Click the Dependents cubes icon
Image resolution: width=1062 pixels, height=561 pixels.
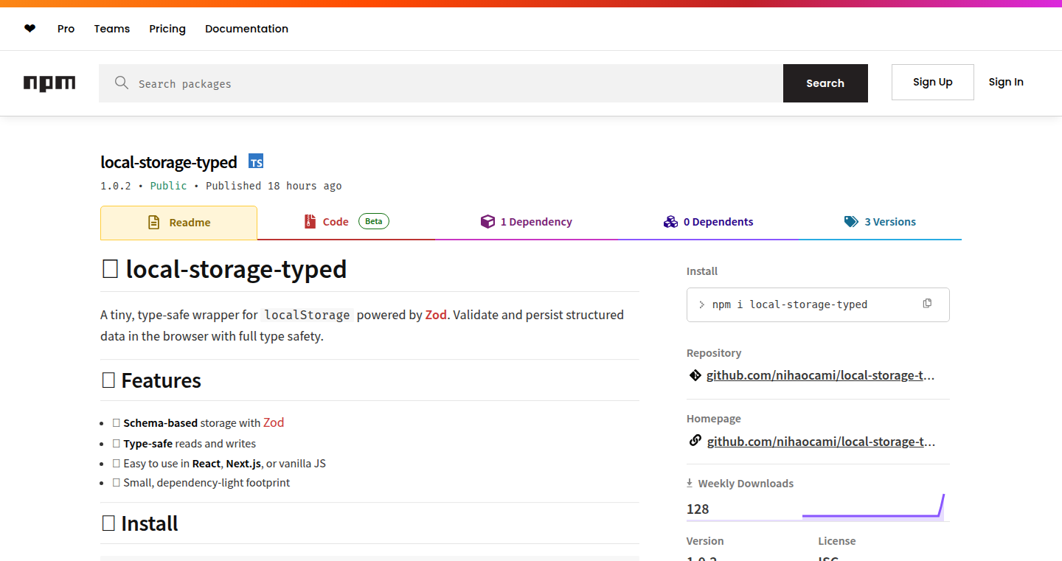coord(670,221)
